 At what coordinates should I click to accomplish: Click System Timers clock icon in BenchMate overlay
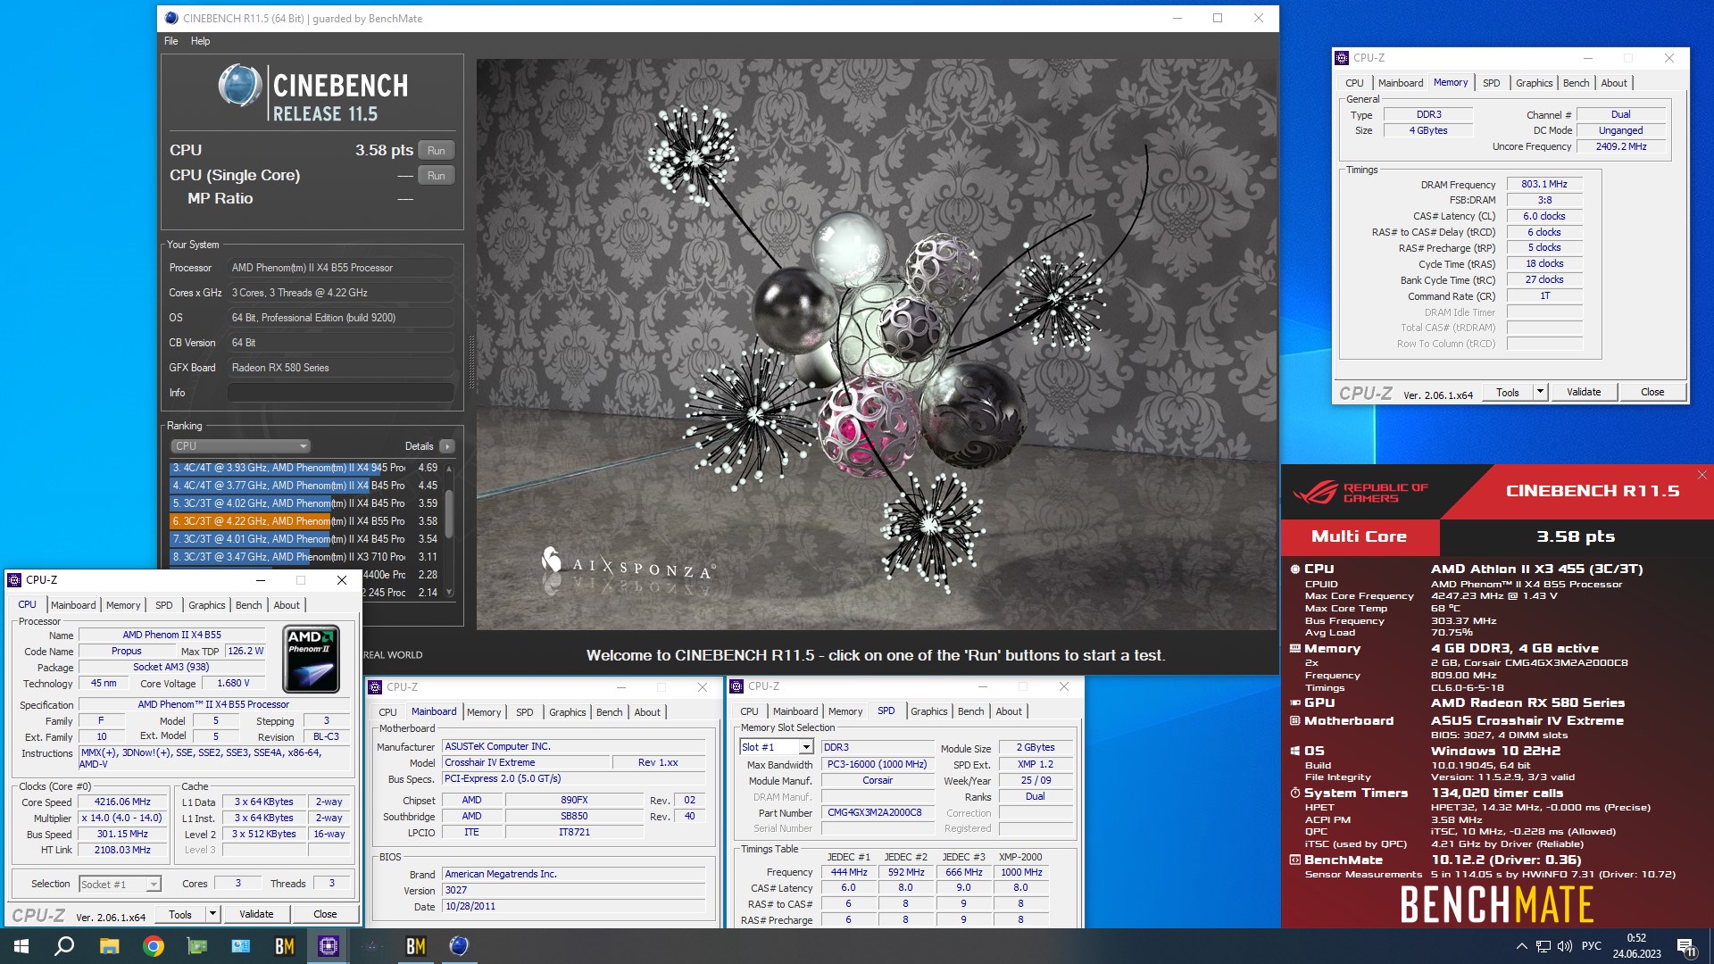tap(1295, 793)
